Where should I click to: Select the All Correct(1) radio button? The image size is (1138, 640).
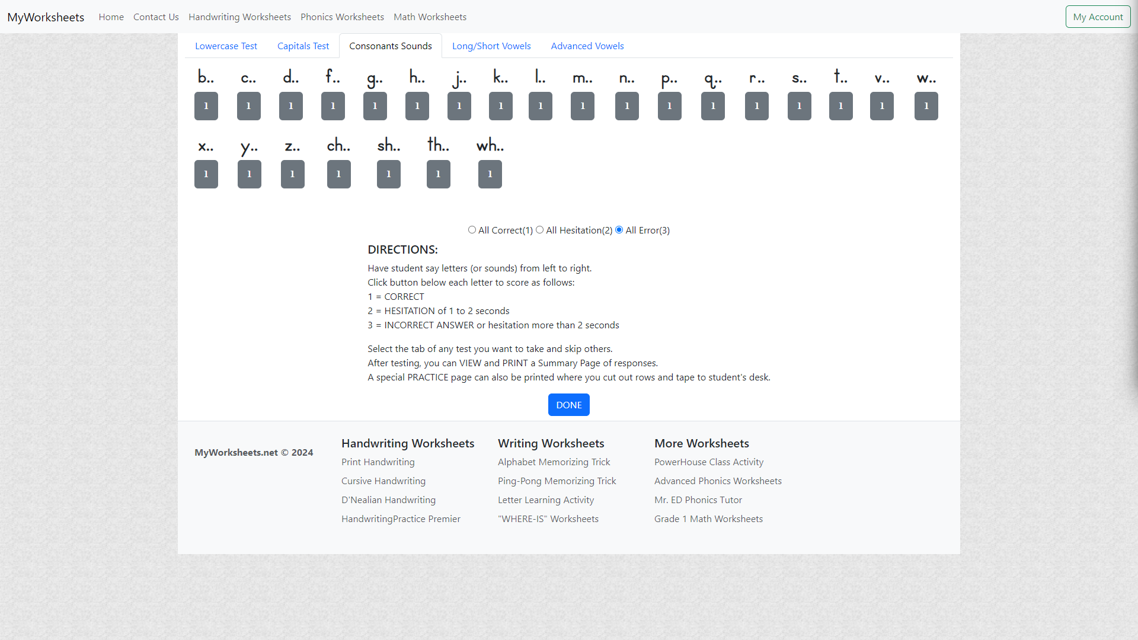(x=472, y=230)
